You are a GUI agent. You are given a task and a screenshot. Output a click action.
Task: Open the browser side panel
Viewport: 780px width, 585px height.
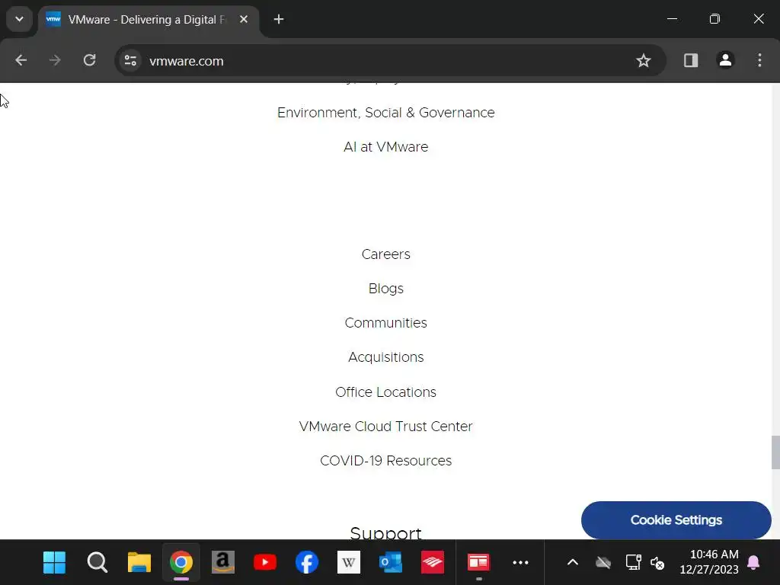[x=690, y=61]
